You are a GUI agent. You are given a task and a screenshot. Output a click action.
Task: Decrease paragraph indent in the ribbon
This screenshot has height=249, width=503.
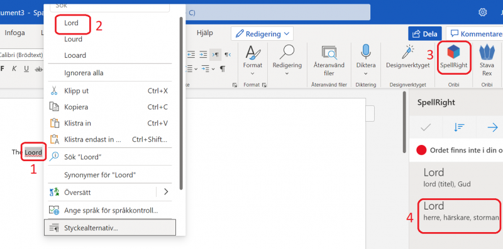pyautogui.click(x=191, y=55)
